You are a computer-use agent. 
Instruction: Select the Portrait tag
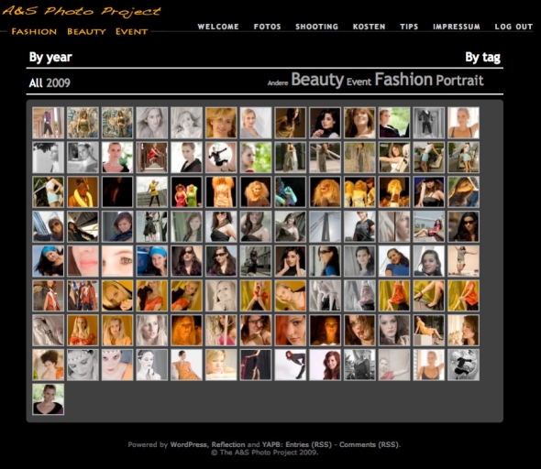(x=459, y=81)
